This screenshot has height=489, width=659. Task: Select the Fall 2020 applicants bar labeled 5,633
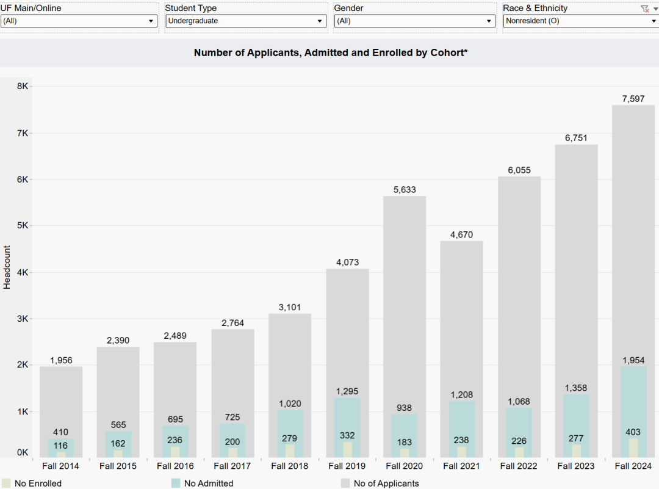tap(405, 293)
